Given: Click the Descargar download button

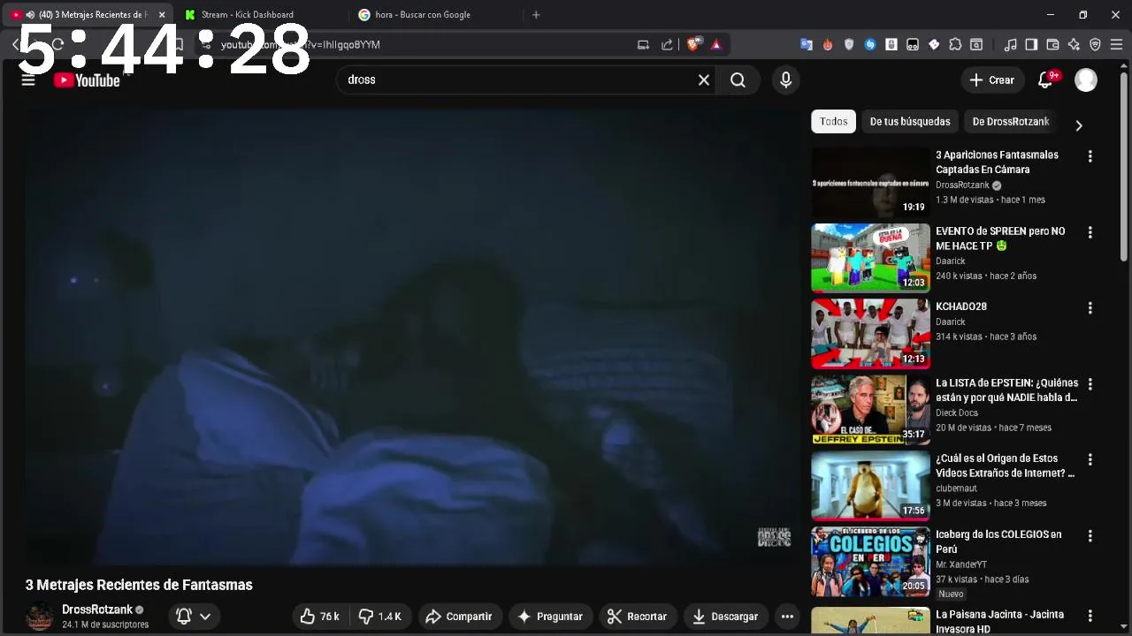Looking at the screenshot, I should click(725, 617).
